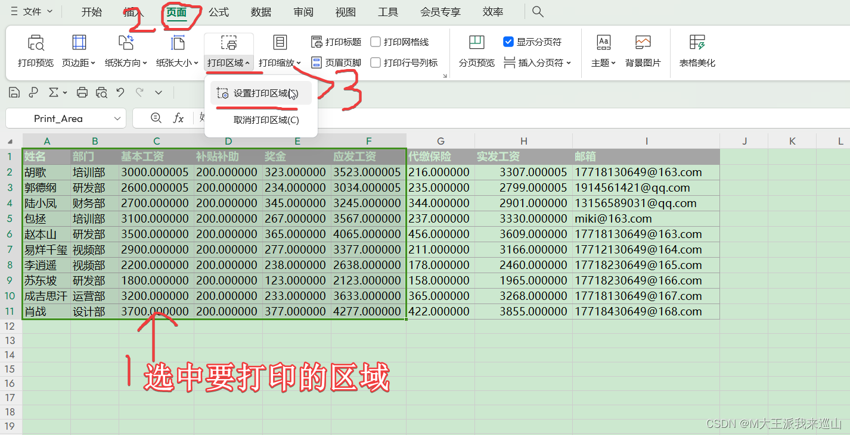The height and width of the screenshot is (435, 850).
Task: Select column J header
Action: tap(744, 141)
